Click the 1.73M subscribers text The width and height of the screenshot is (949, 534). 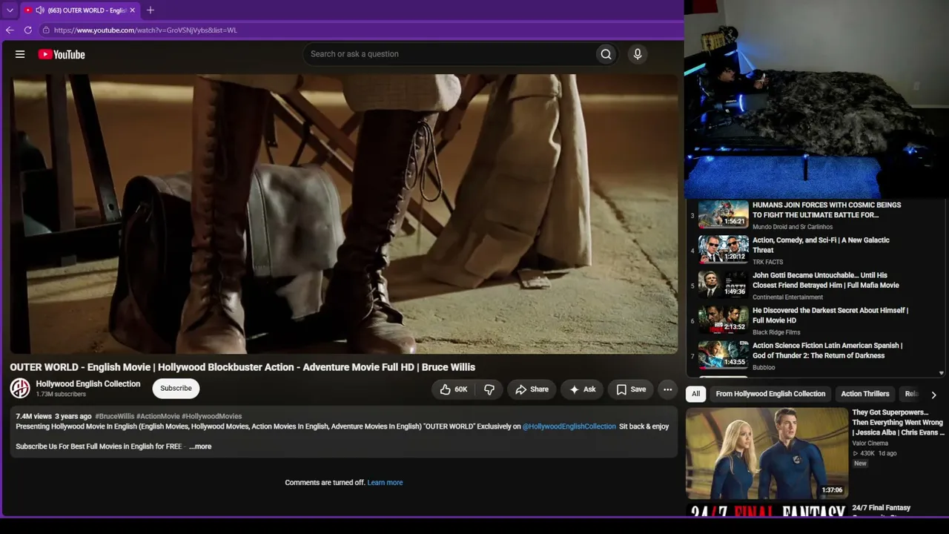pos(61,395)
